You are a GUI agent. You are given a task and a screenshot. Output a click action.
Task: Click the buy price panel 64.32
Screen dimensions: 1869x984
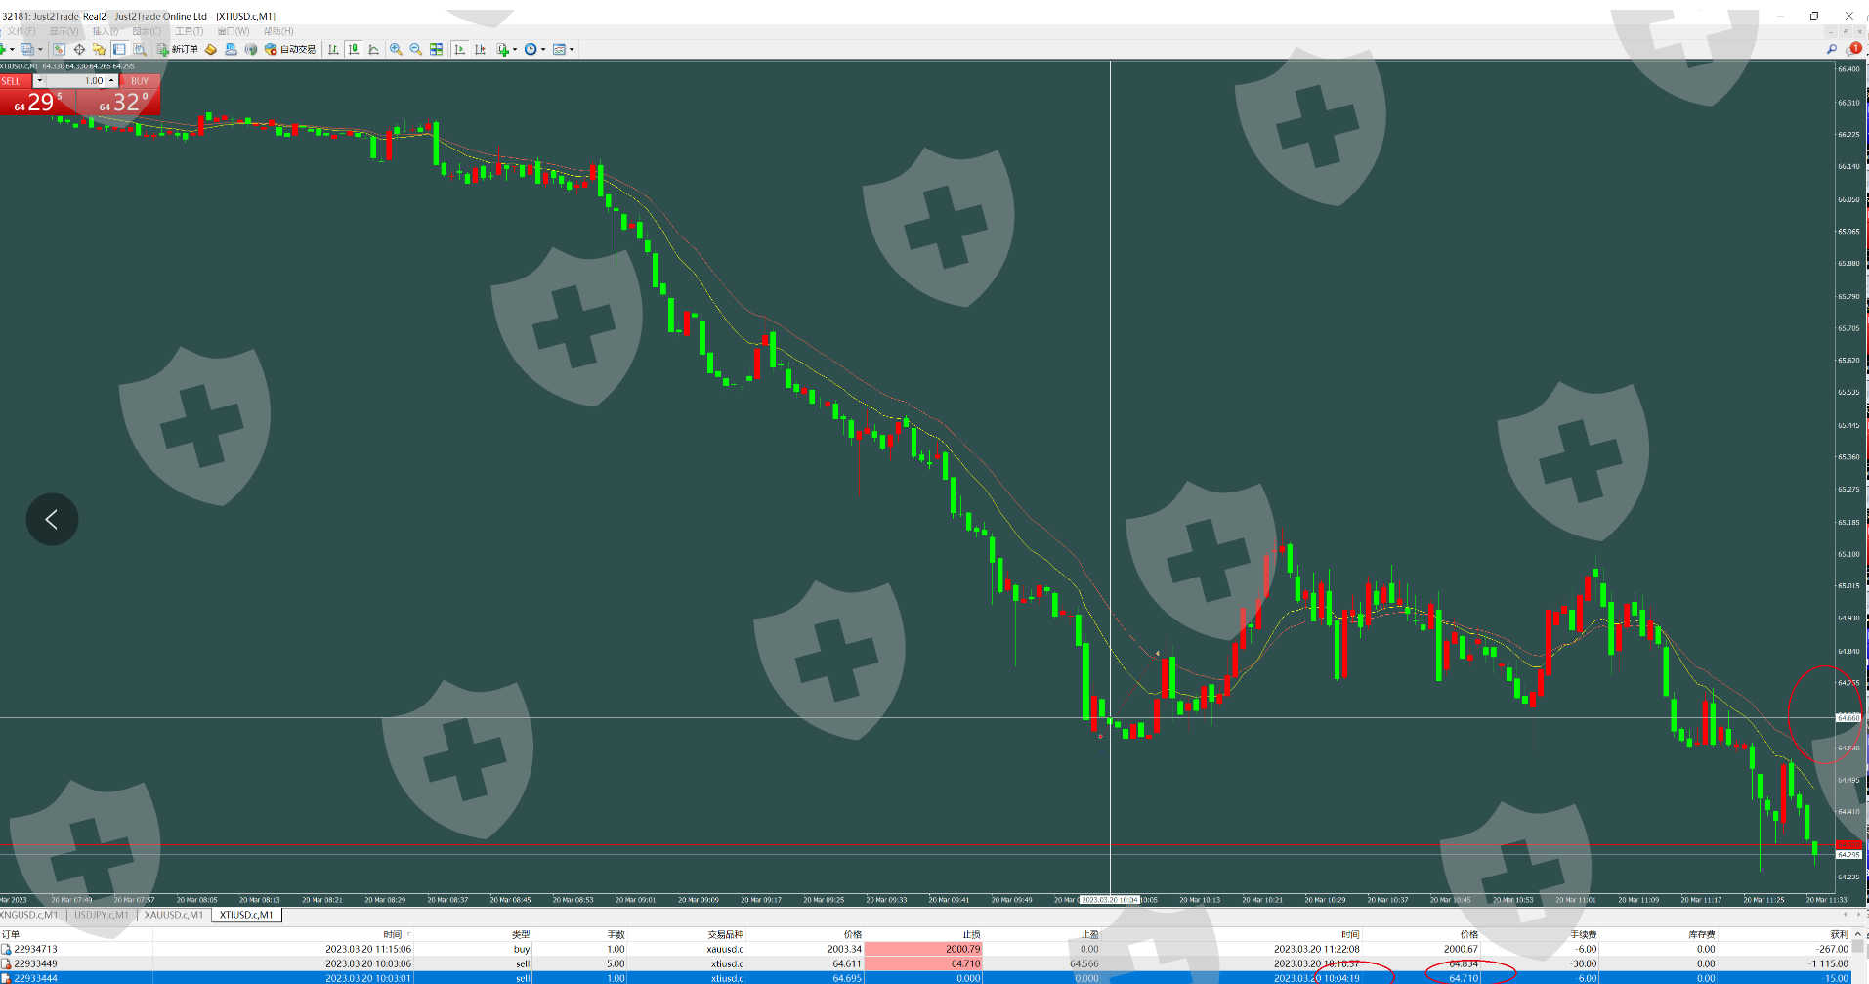coord(120,102)
